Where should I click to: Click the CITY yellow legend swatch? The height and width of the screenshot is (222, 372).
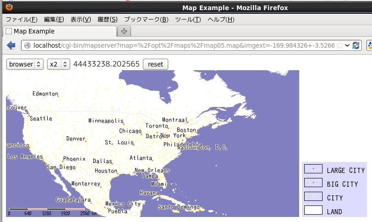click(x=313, y=197)
